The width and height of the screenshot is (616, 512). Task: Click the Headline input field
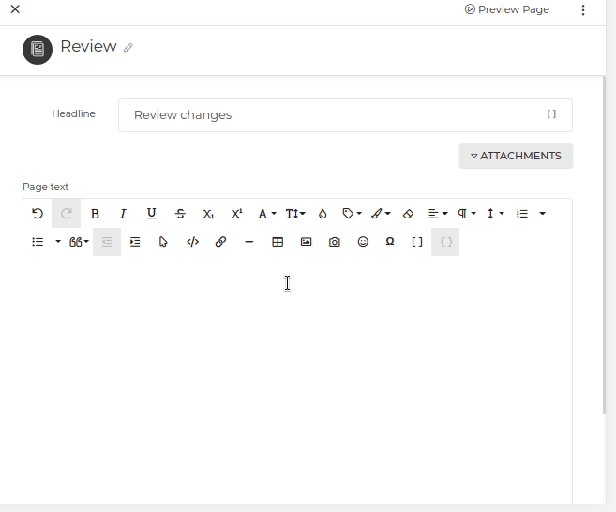[x=338, y=115]
